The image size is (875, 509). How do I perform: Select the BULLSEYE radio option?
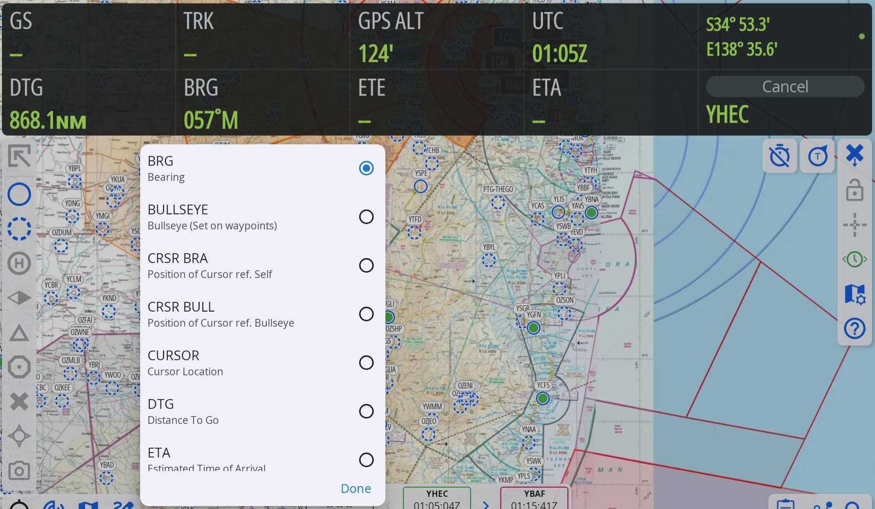(x=366, y=217)
